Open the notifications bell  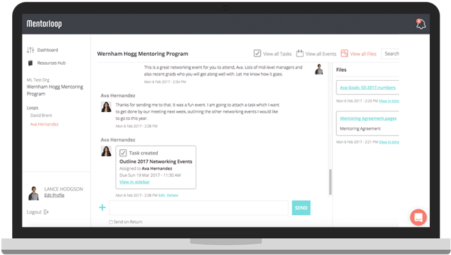(x=420, y=24)
